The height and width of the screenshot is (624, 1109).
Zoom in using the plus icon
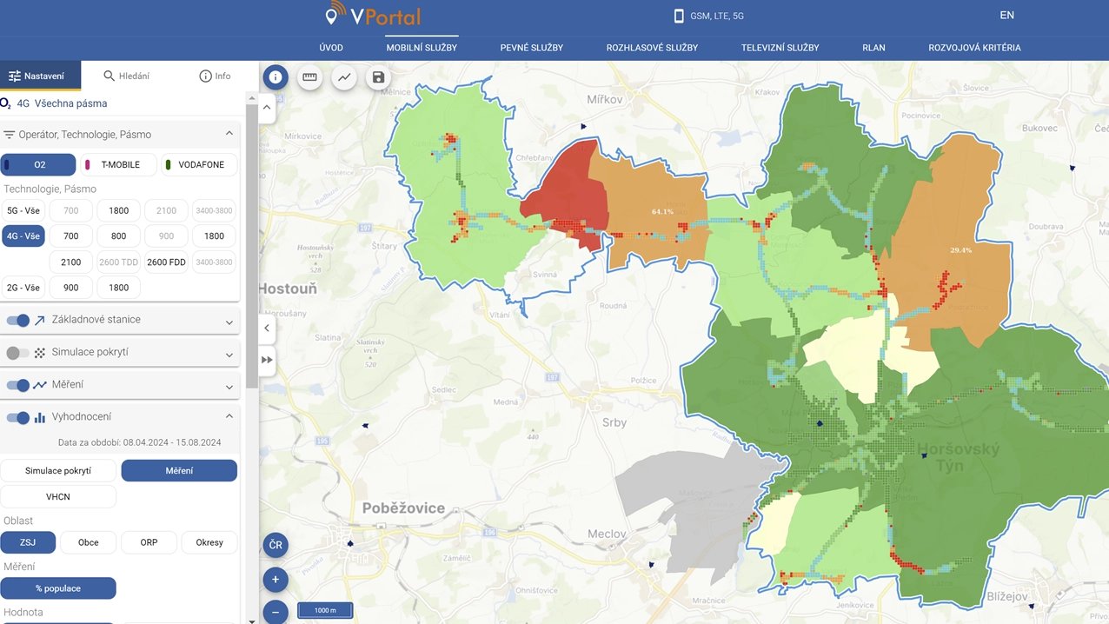[x=275, y=579]
